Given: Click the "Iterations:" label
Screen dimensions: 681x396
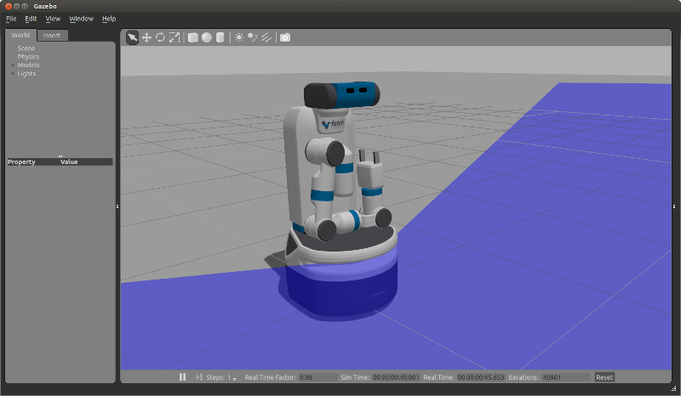Looking at the screenshot, I should click(524, 377).
